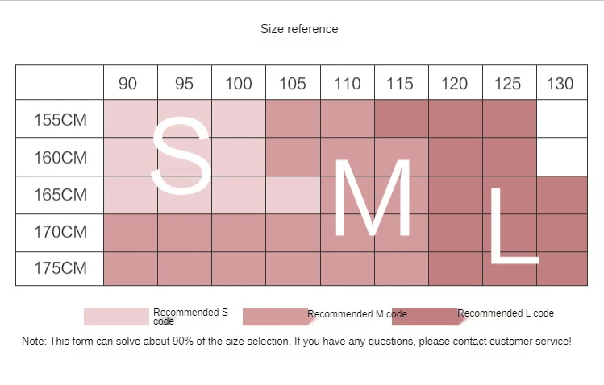This screenshot has width=604, height=385.
Task: Click the 175CM row label
Action: pos(60,269)
